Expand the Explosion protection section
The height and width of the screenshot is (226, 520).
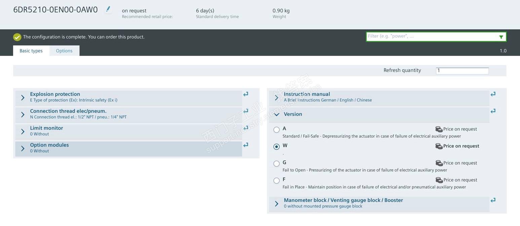tap(23, 98)
